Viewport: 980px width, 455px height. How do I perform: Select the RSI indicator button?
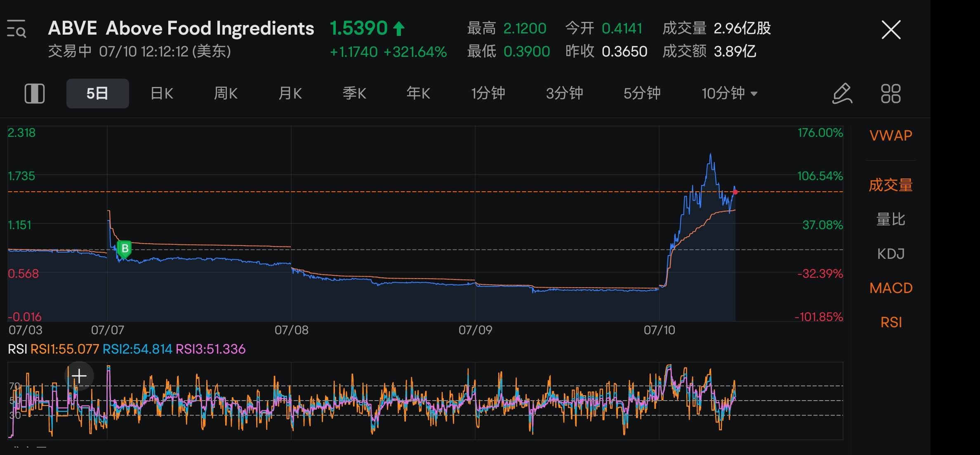pos(890,322)
